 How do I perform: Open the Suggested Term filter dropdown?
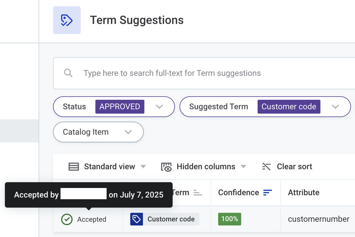(x=335, y=107)
